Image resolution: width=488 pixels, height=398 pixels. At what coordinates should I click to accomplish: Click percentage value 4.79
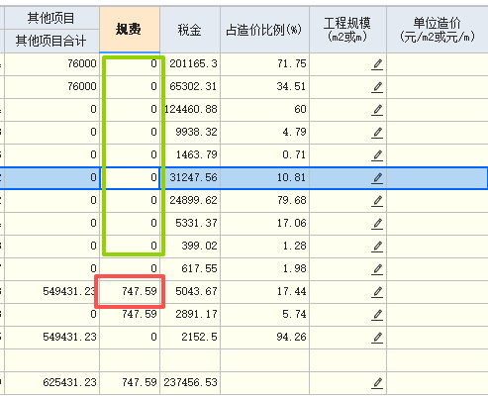(x=264, y=133)
